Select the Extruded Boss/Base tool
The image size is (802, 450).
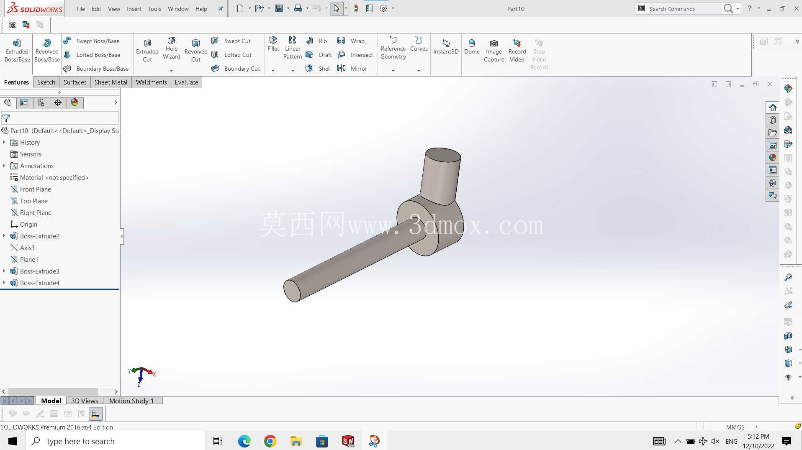point(17,51)
